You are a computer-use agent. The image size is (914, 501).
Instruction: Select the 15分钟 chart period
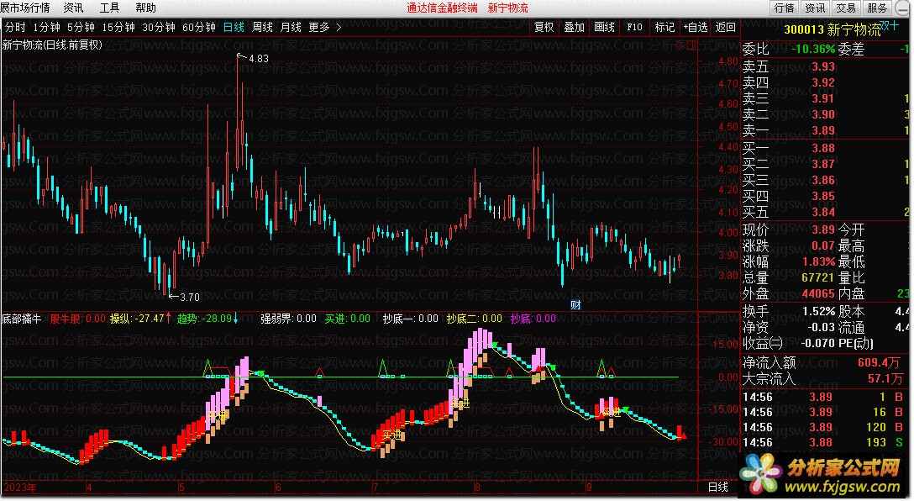(x=118, y=27)
